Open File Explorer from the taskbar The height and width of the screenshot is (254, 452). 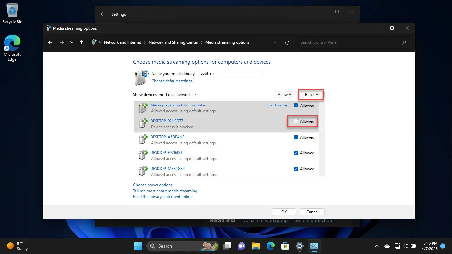256,246
